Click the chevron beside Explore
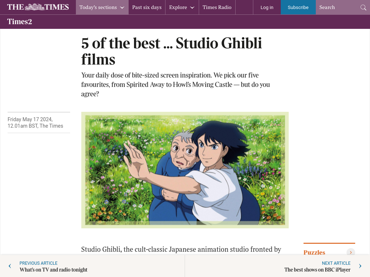Image resolution: width=370 pixels, height=277 pixels. [x=192, y=8]
